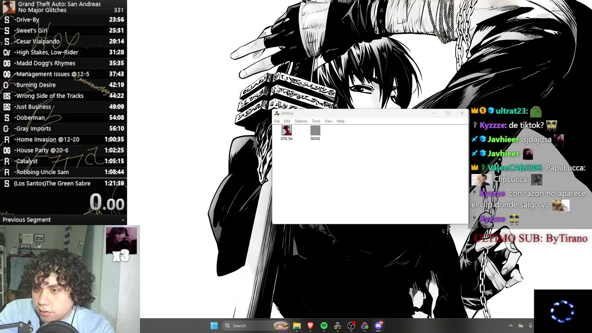The image size is (592, 333).
Task: Click the taskbar Search box
Action: [255, 326]
